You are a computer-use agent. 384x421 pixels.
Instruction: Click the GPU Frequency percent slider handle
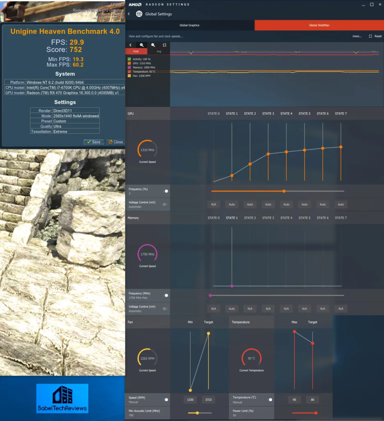[x=284, y=191]
